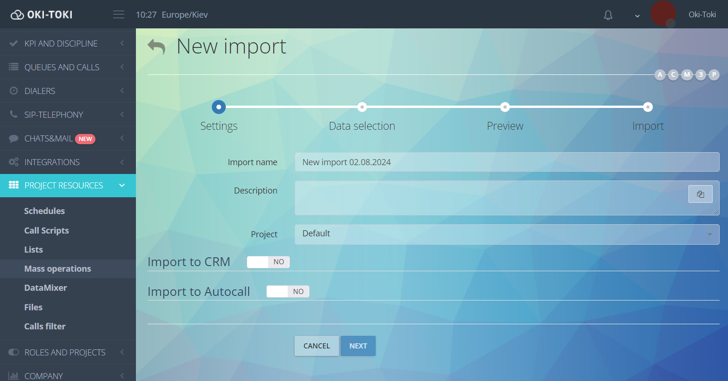Open the Project dropdown
The height and width of the screenshot is (381, 728).
(507, 234)
